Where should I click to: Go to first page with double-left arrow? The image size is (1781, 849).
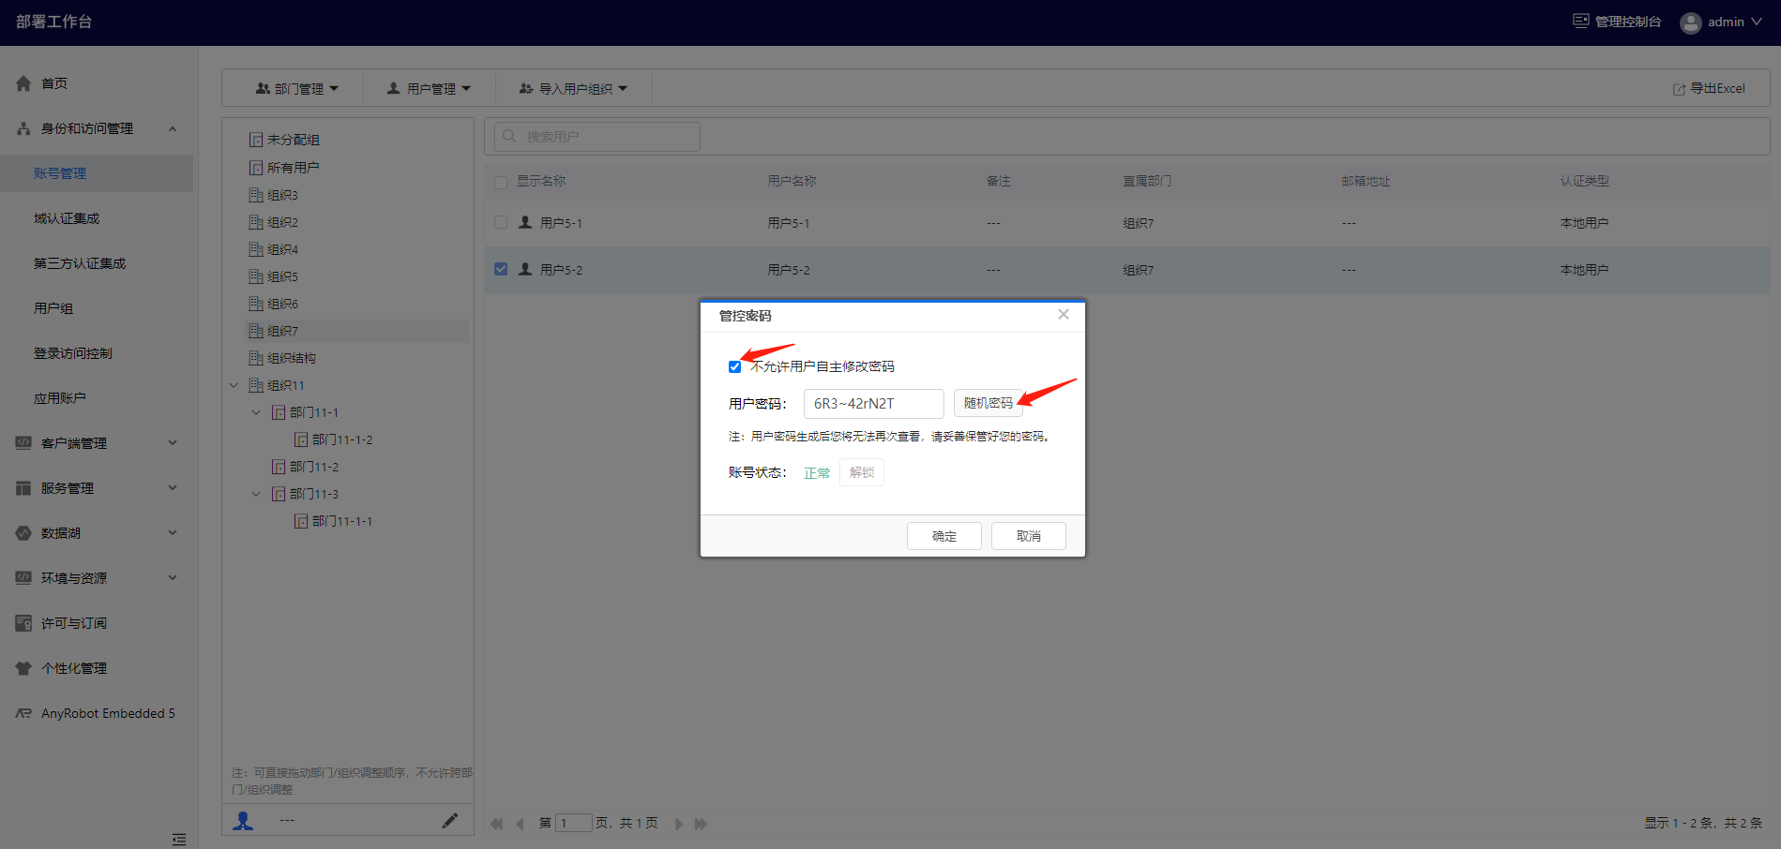pyautogui.click(x=496, y=824)
